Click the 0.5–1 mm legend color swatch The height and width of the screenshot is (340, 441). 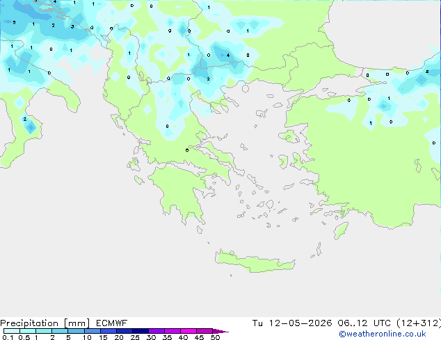(28, 331)
